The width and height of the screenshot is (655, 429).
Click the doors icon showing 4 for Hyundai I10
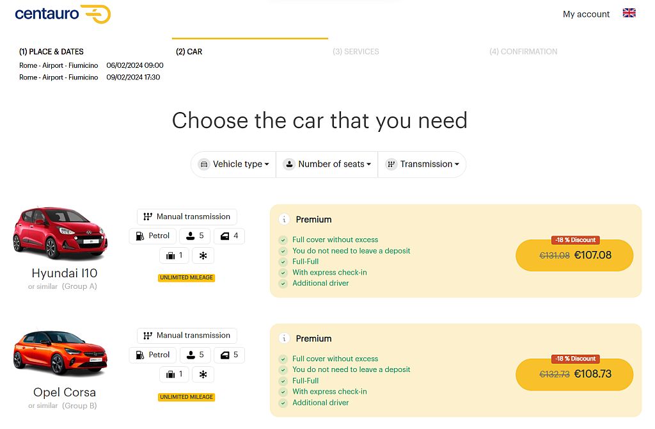coord(224,236)
